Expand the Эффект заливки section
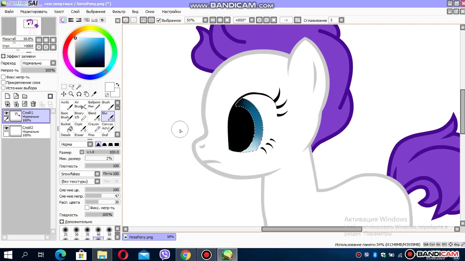The height and width of the screenshot is (261, 465). 3,56
